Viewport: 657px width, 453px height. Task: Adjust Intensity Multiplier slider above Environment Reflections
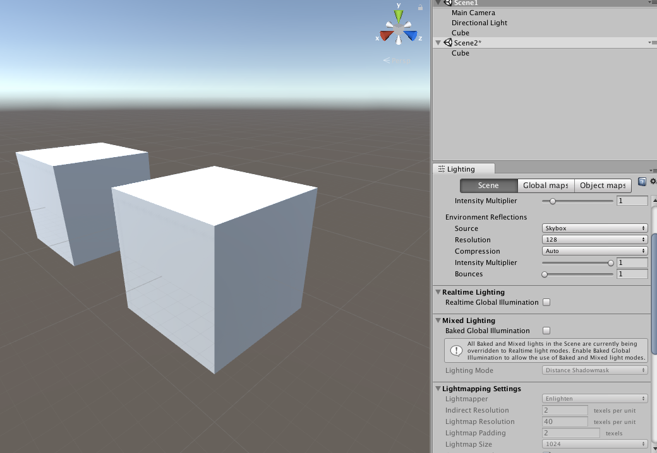(x=577, y=201)
